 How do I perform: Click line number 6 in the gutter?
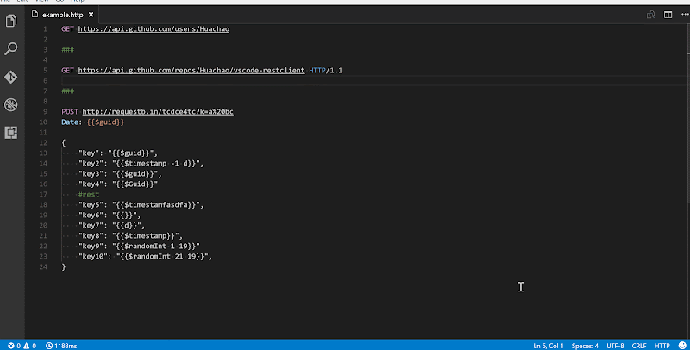point(45,80)
